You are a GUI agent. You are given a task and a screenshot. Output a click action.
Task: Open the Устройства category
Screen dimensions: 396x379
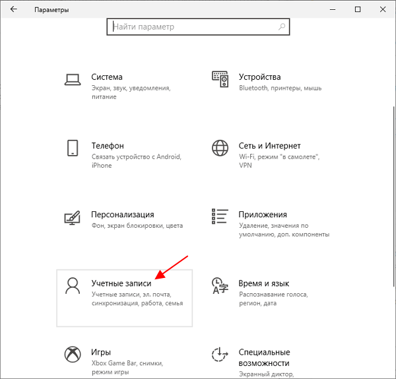tap(259, 77)
